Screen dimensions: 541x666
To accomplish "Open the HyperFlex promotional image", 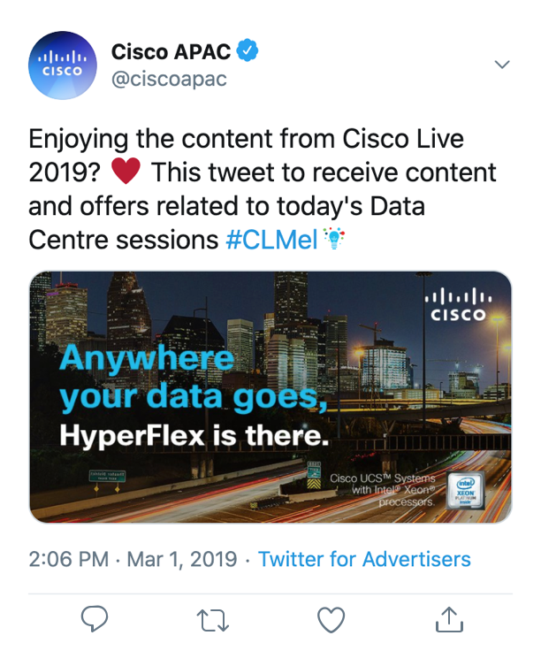I will 270,396.
